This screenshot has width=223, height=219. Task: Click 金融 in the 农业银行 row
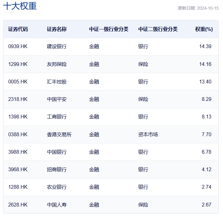point(94,187)
